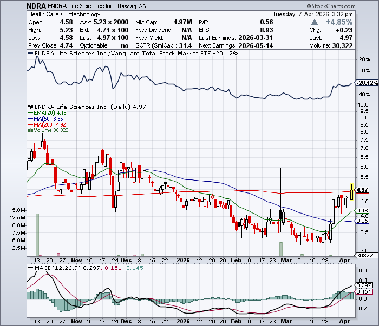Click the NDRA ticker symbol
Image resolution: width=379 pixels, height=326 pixels.
coord(36,6)
